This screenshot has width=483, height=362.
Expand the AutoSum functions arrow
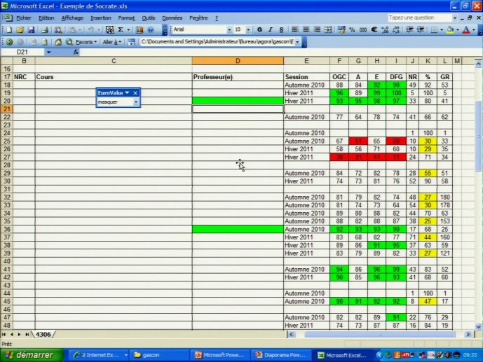[x=128, y=30]
